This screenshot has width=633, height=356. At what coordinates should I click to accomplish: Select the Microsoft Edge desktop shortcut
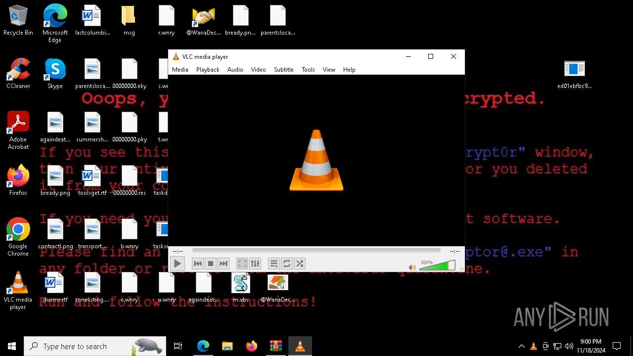pyautogui.click(x=55, y=23)
